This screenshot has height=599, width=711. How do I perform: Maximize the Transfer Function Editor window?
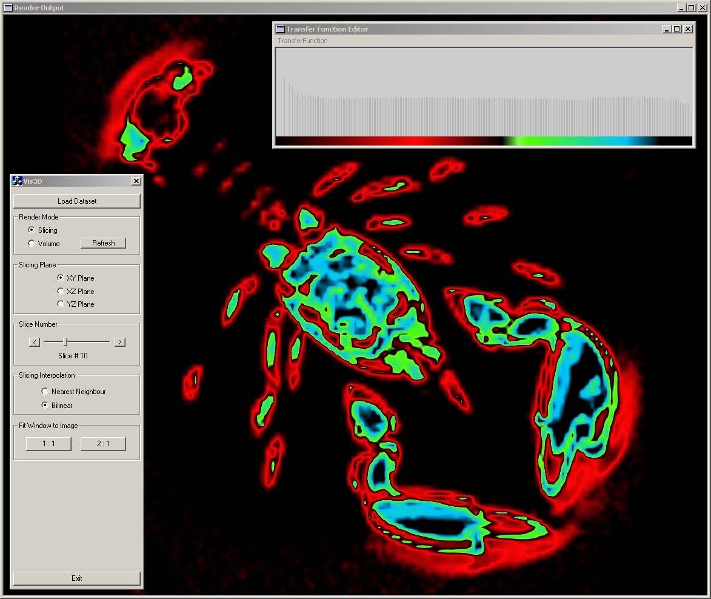pos(677,28)
